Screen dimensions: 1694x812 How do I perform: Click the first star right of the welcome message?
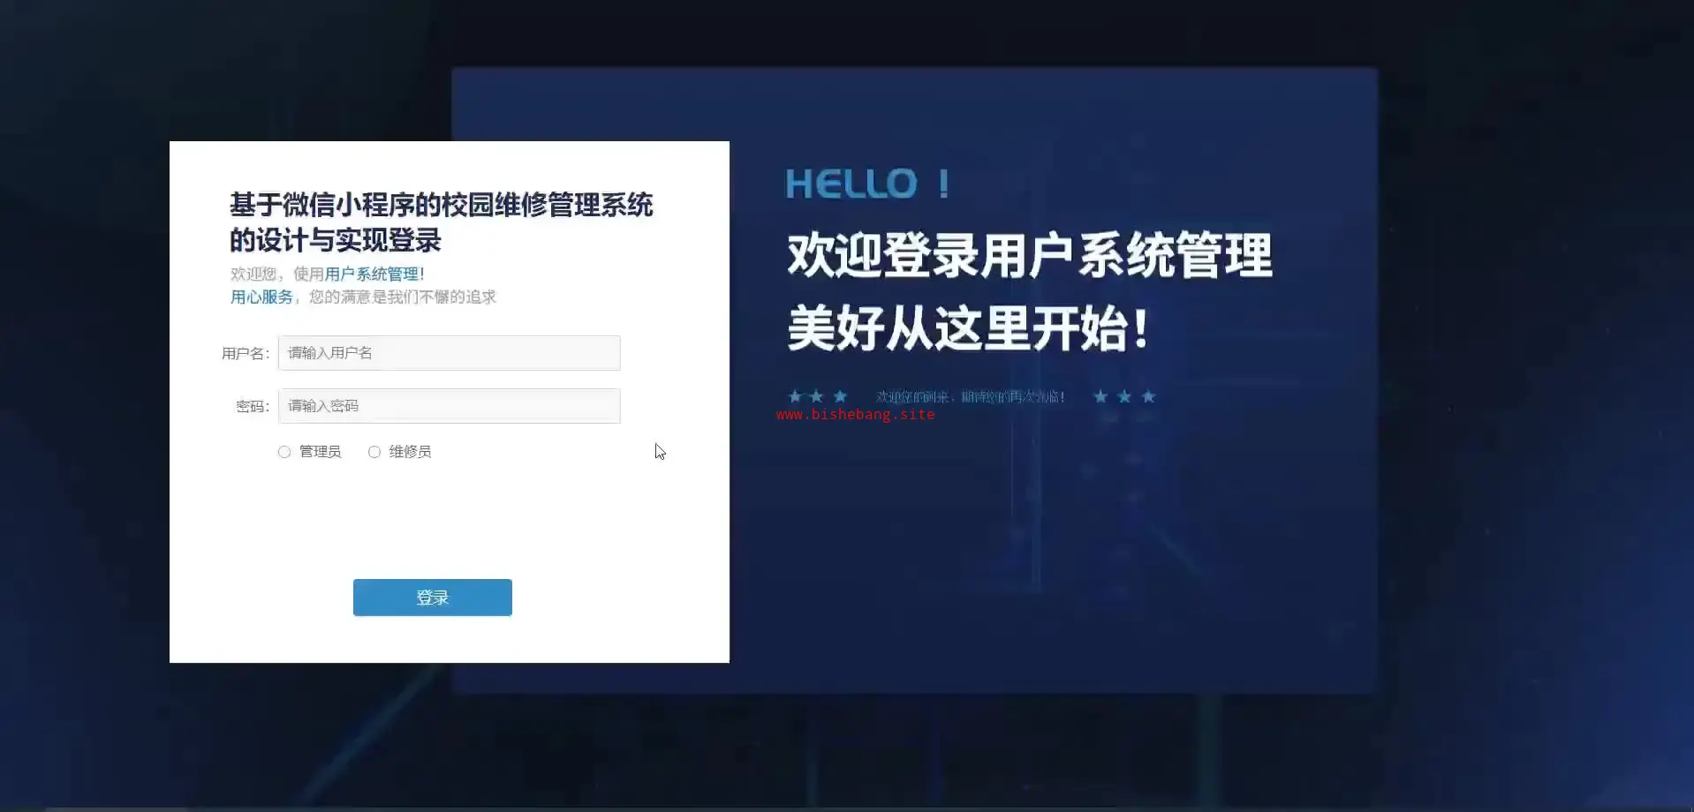(x=1100, y=396)
